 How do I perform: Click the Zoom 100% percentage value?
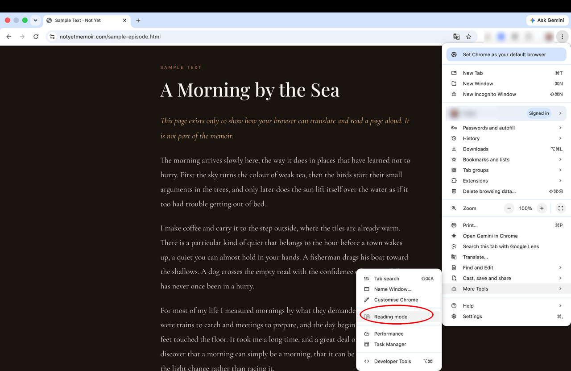[525, 208]
